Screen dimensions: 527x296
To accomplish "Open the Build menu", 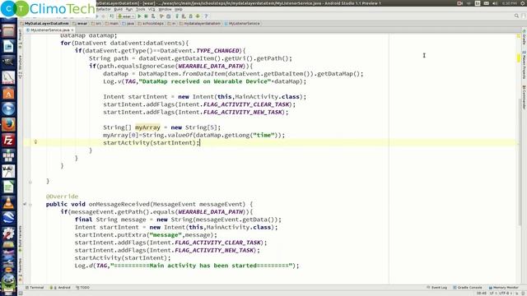I will [x=119, y=9].
